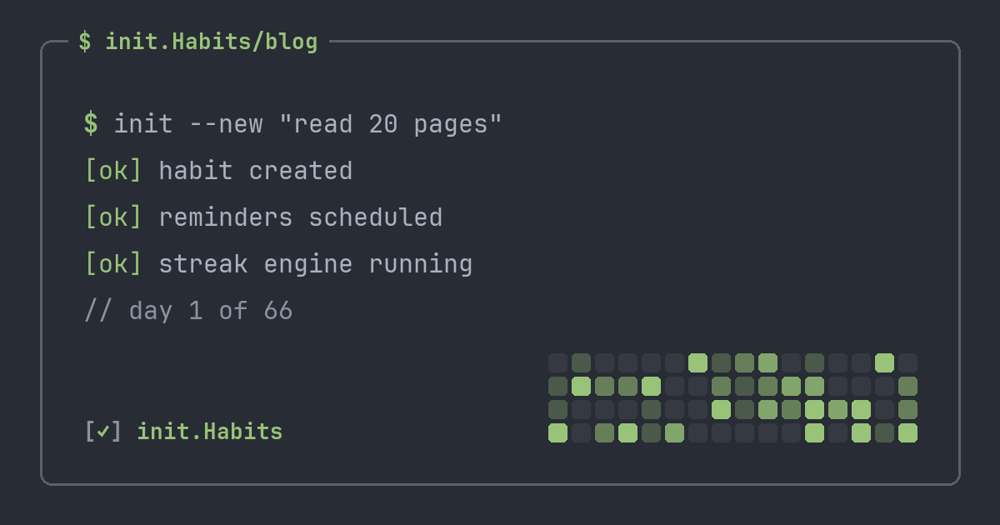The image size is (1000, 525).
Task: Click the habit streak heatmap grid
Action: [x=732, y=397]
